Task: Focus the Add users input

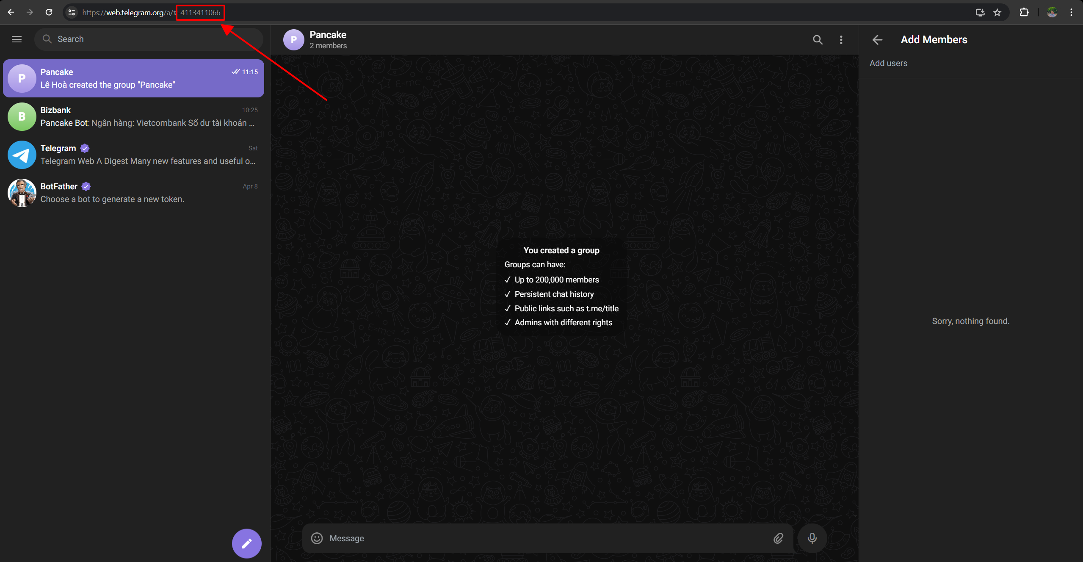Action: [970, 63]
